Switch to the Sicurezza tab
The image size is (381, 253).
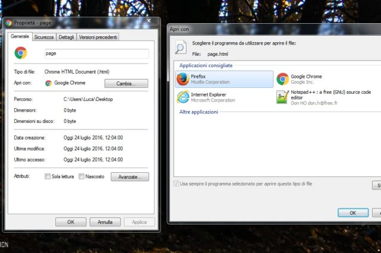tap(43, 37)
